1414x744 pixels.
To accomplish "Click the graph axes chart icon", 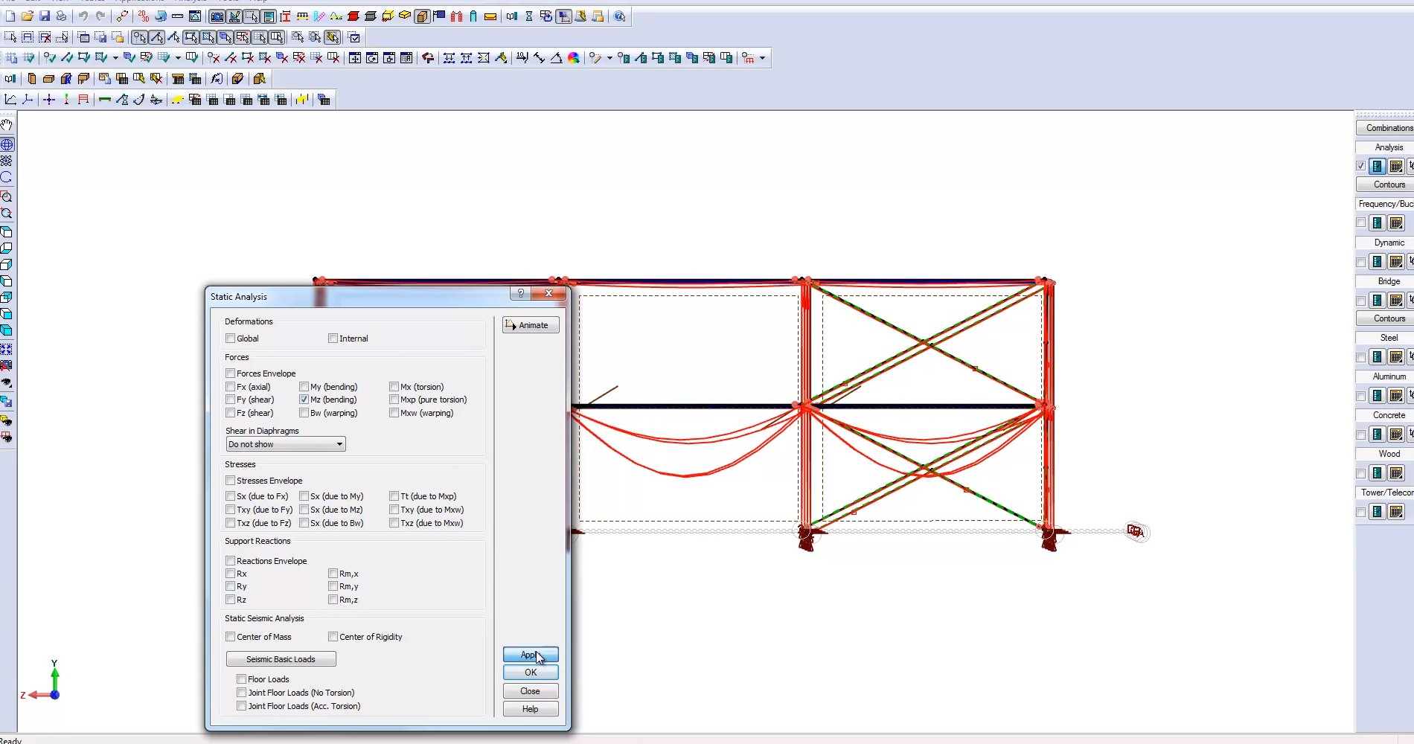I will pos(10,100).
